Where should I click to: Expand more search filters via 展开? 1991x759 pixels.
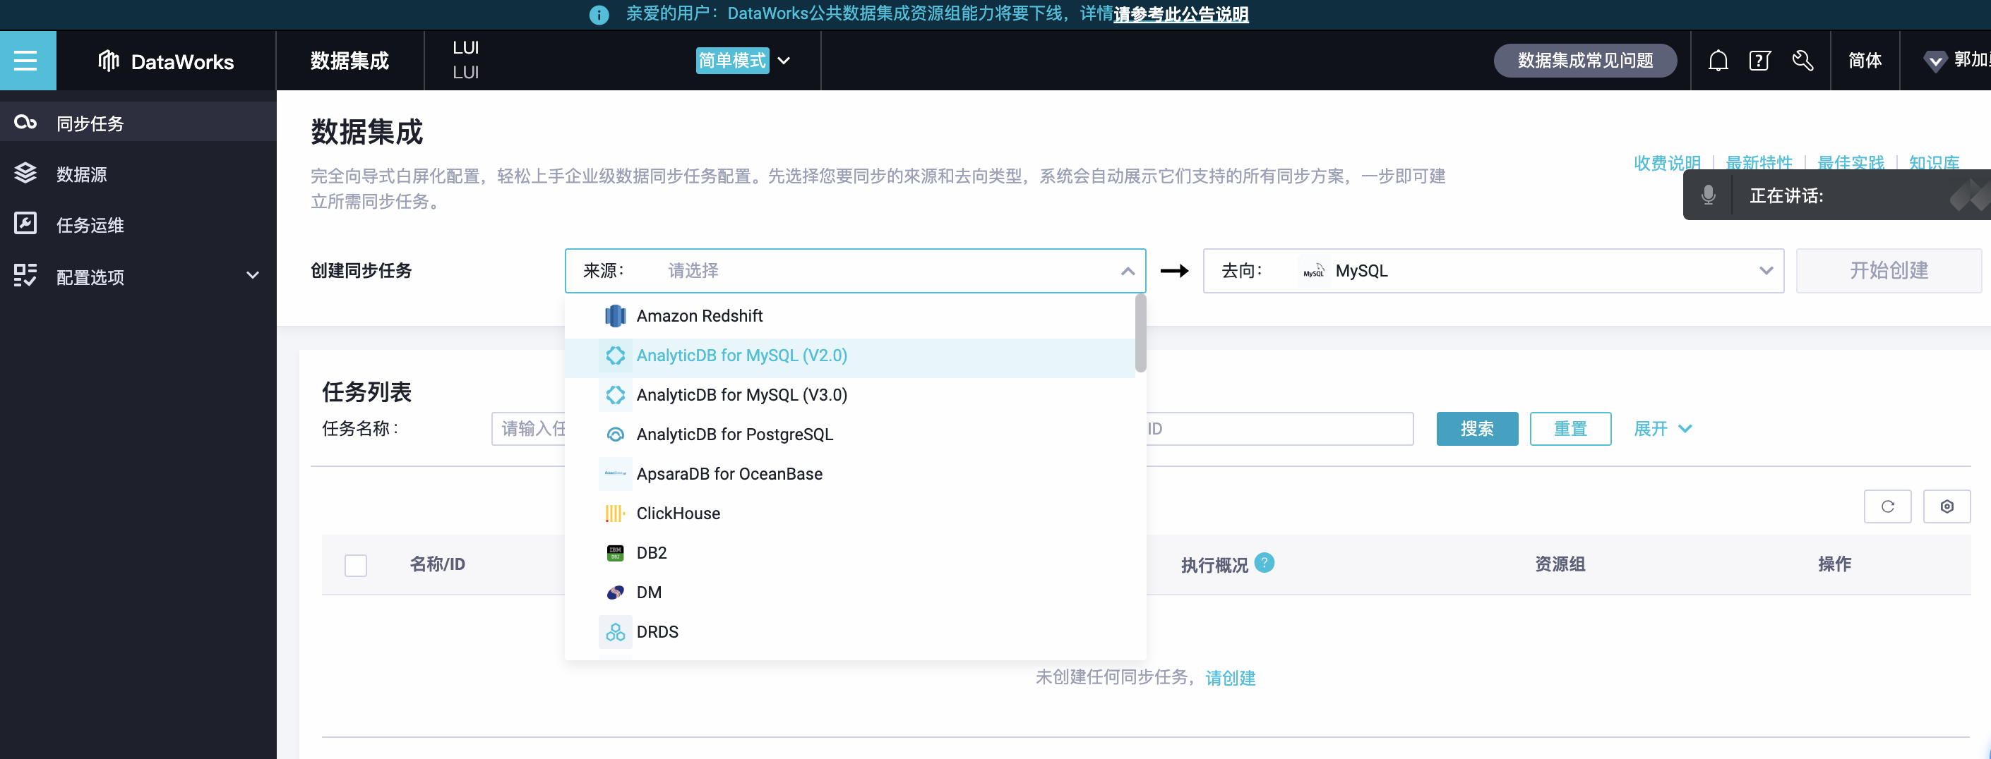pos(1663,429)
